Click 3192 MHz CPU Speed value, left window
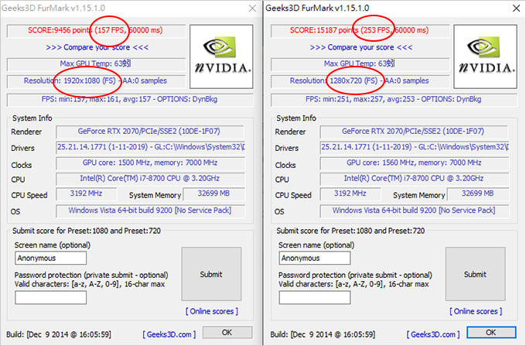The width and height of the screenshot is (526, 346). pyautogui.click(x=87, y=194)
